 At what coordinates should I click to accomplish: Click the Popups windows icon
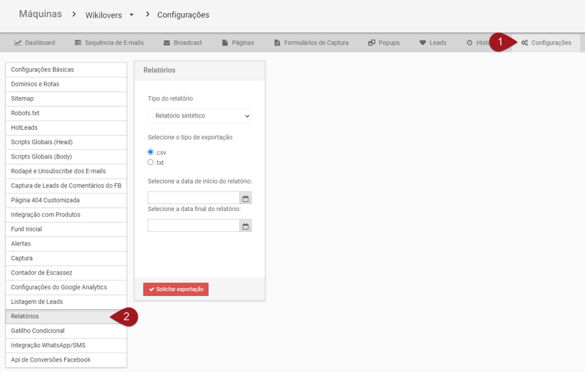pos(372,43)
